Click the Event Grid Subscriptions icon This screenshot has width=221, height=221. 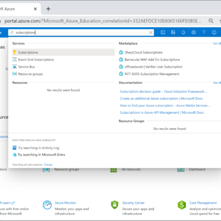click(14, 60)
